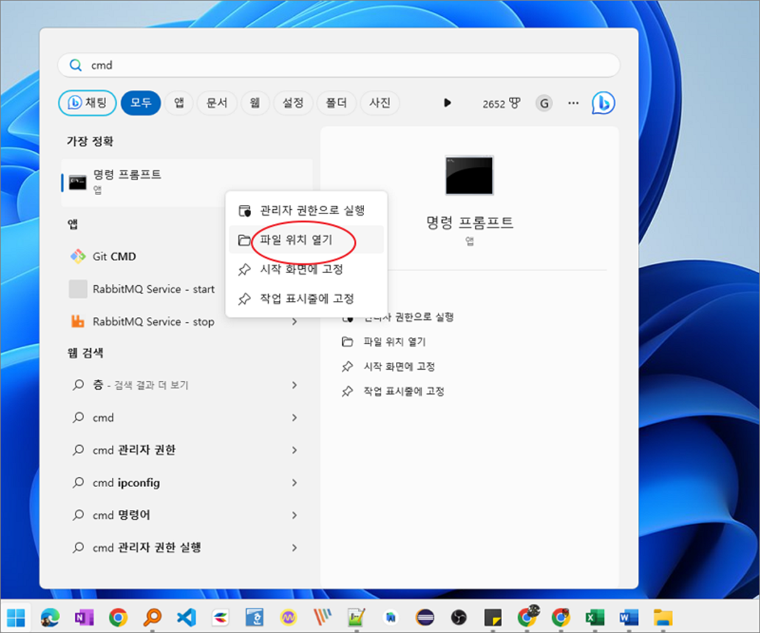Image resolution: width=760 pixels, height=633 pixels.
Task: Select the 앱 filter tab
Action: tap(179, 103)
